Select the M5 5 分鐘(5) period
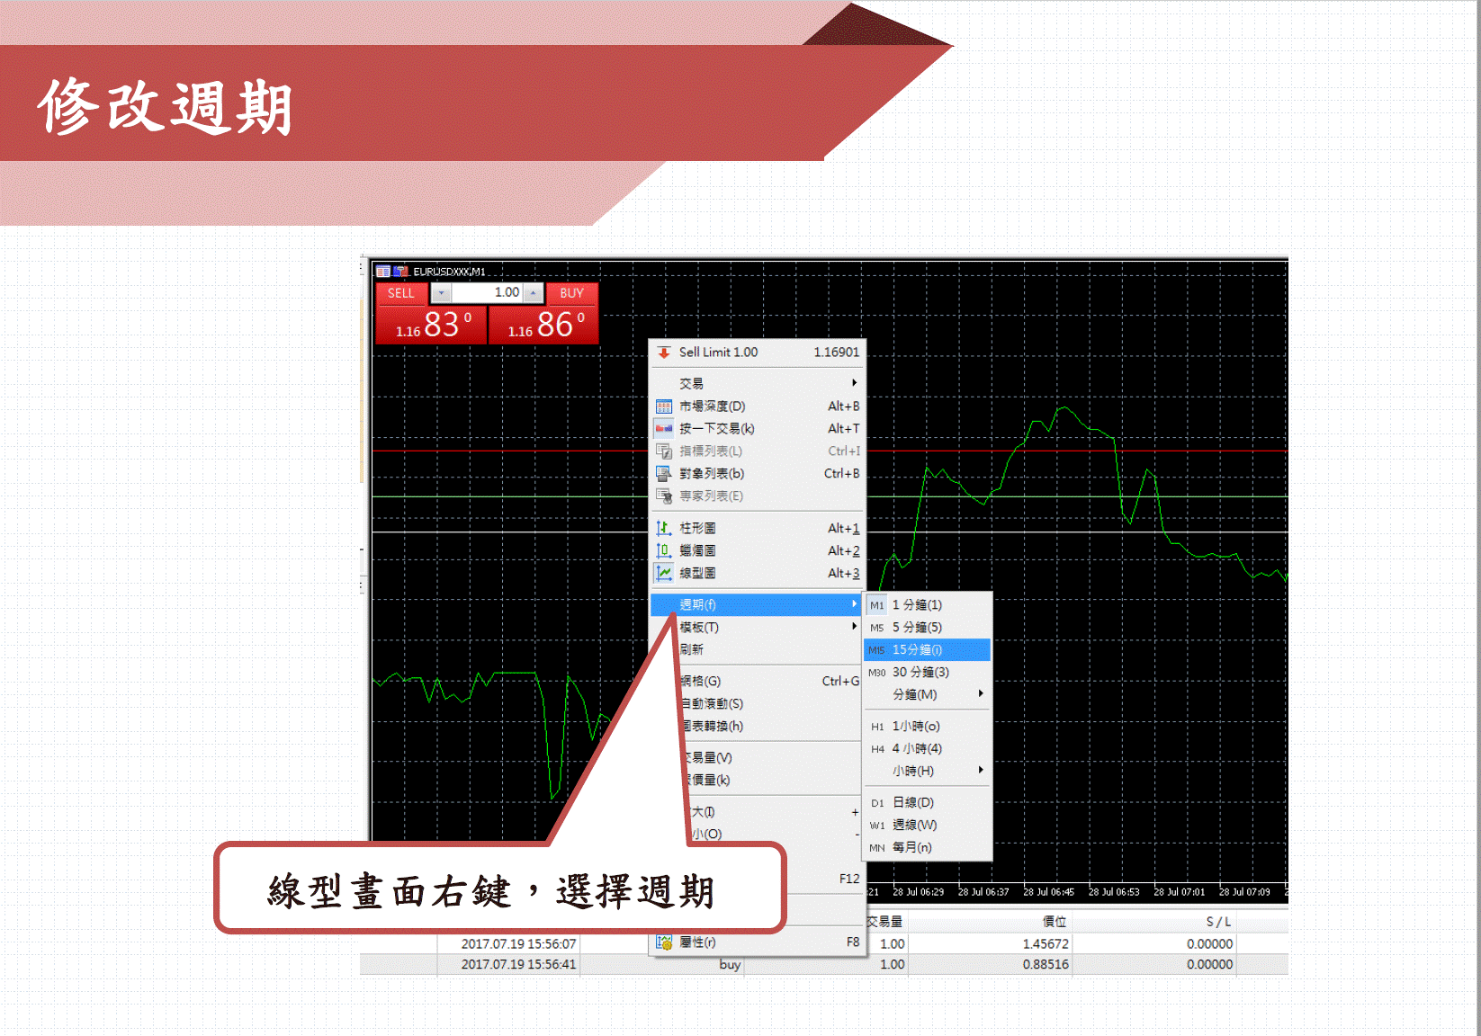The width and height of the screenshot is (1481, 1036). 927,627
